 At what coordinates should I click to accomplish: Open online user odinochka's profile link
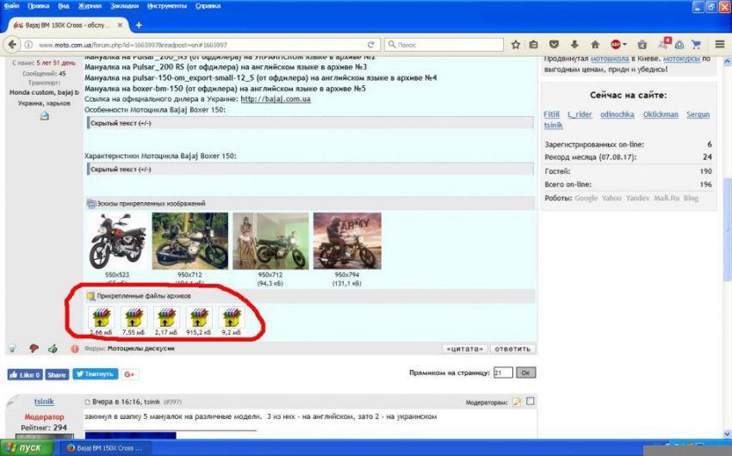point(617,114)
